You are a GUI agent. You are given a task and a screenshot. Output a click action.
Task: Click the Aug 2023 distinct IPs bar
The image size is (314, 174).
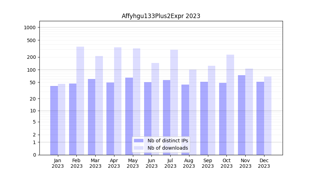point(185,119)
